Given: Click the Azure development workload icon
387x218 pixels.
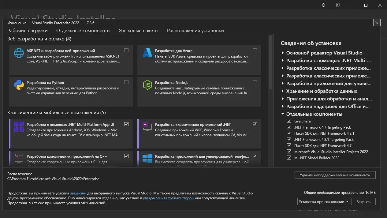Looking at the screenshot, I should point(147,53).
